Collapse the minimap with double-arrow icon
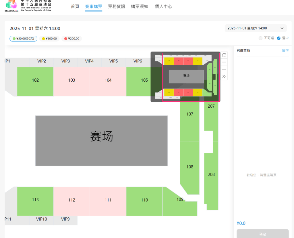 (224, 76)
